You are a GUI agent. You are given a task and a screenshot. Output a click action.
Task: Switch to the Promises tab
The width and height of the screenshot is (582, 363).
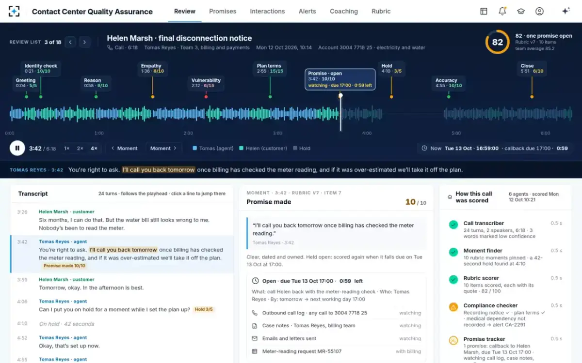click(x=223, y=11)
